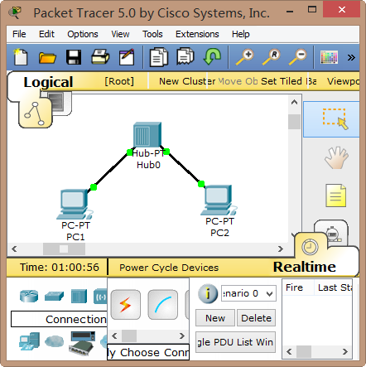Open the View menu
366x367 pixels.
(x=120, y=34)
